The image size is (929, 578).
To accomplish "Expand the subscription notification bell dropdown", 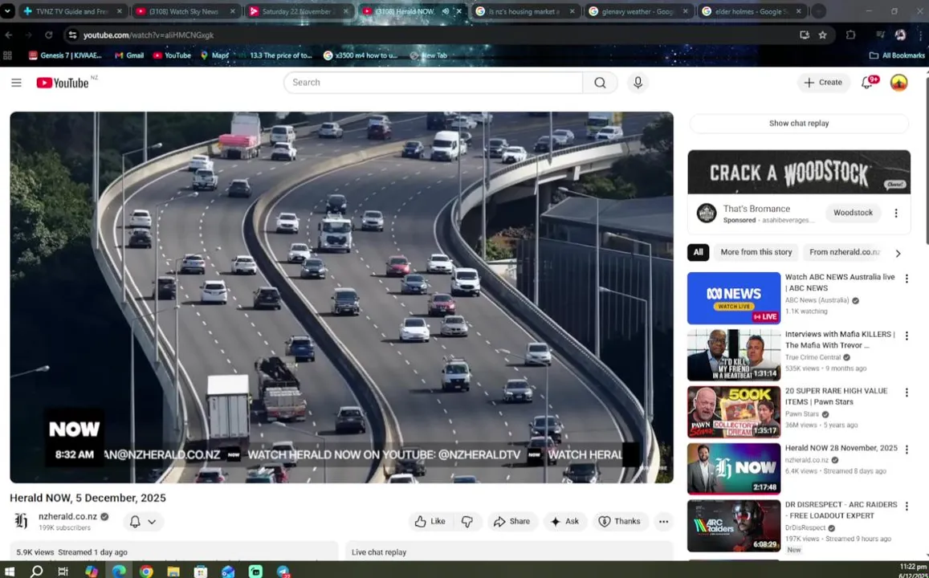I will coord(143,521).
